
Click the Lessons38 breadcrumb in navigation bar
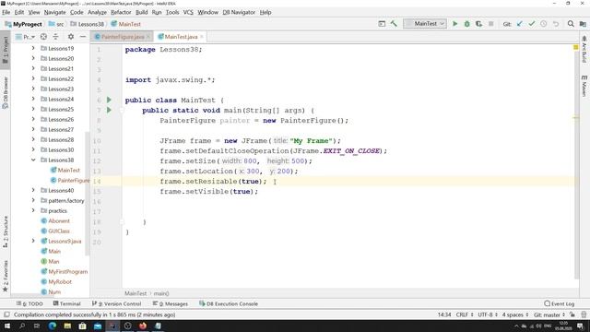[x=88, y=24]
